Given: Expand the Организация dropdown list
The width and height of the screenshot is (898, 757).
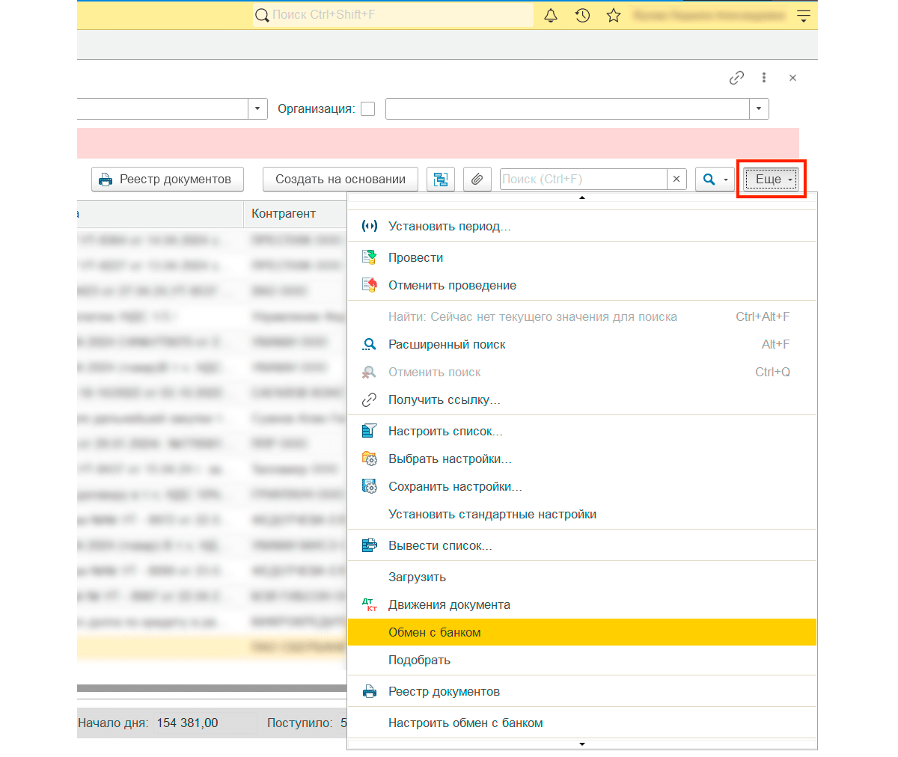Looking at the screenshot, I should click(759, 109).
